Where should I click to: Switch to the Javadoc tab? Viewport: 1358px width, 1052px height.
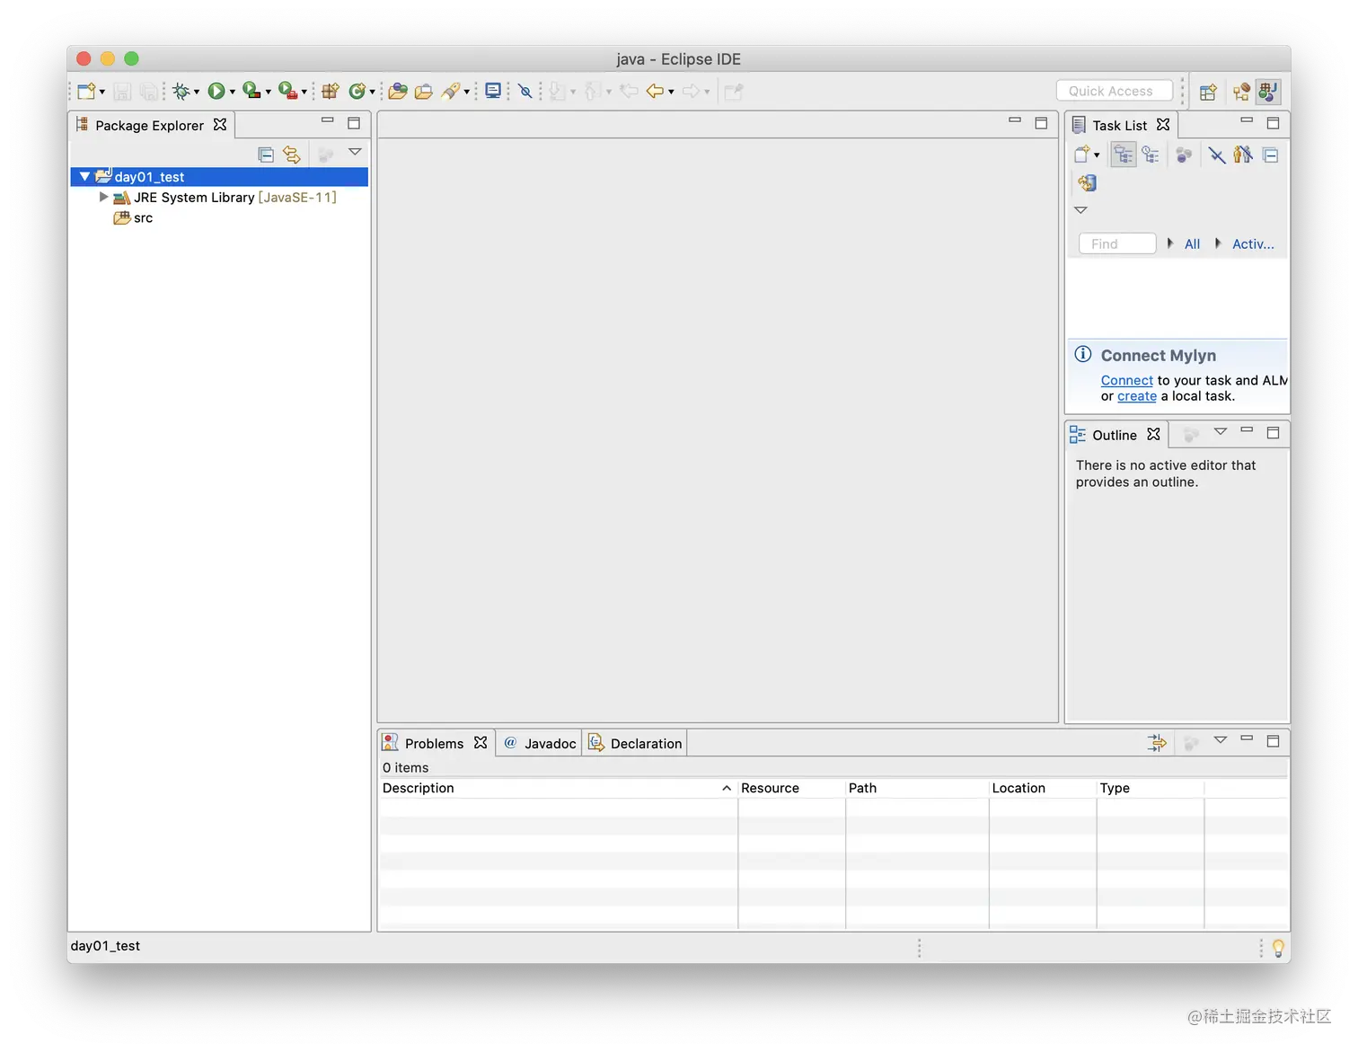pyautogui.click(x=540, y=743)
